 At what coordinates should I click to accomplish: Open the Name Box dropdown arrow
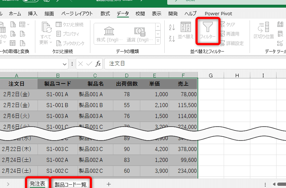pos(65,64)
